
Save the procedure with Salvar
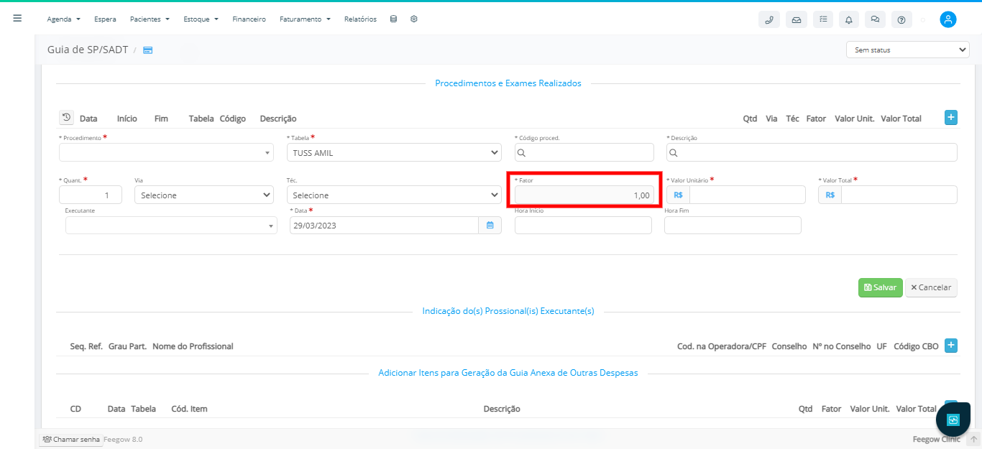(880, 287)
